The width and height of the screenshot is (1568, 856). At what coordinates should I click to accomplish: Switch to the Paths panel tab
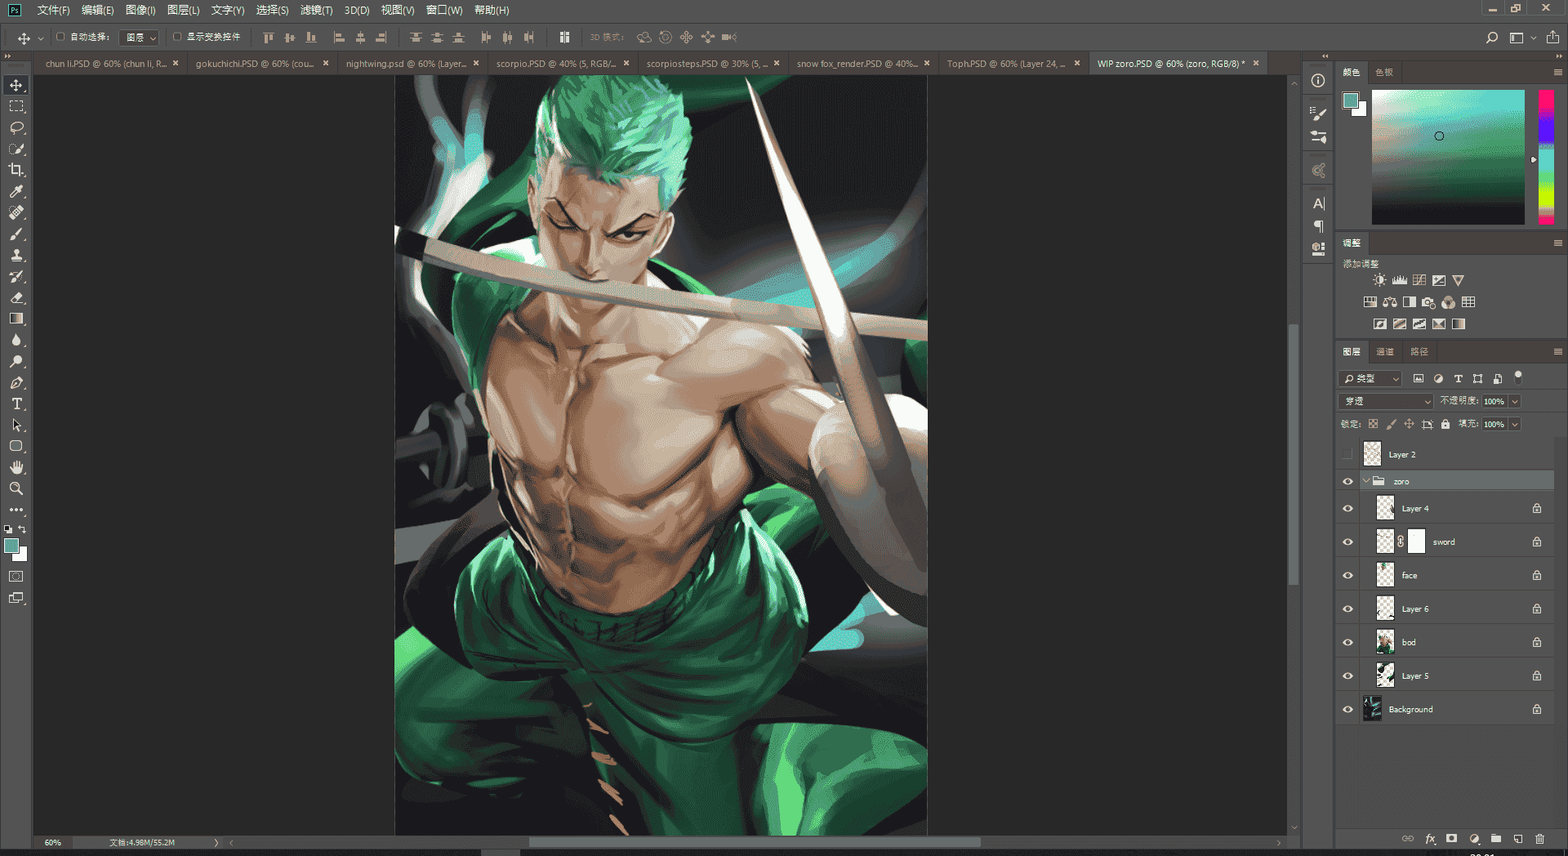1419,352
